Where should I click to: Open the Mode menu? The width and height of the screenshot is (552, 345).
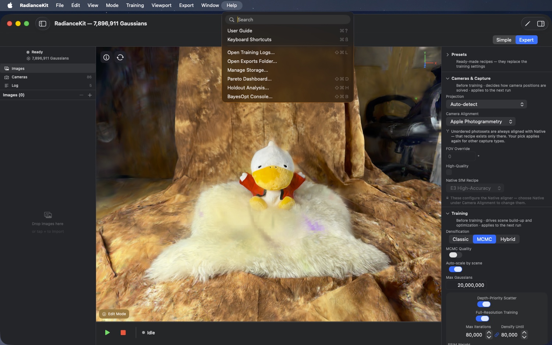(112, 5)
